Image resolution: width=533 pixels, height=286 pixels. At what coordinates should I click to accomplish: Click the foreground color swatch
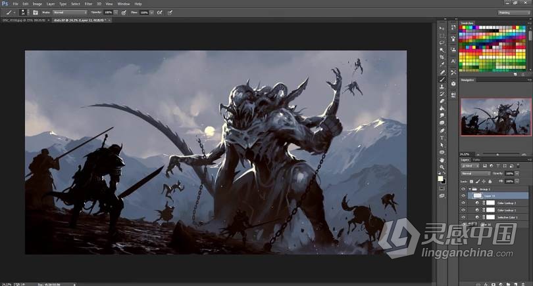440,178
